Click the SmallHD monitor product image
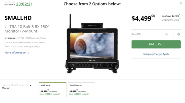185x103 pixels. pos(92,44)
